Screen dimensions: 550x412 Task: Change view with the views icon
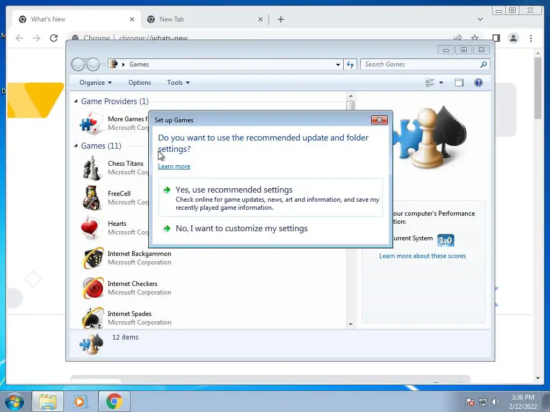[429, 83]
